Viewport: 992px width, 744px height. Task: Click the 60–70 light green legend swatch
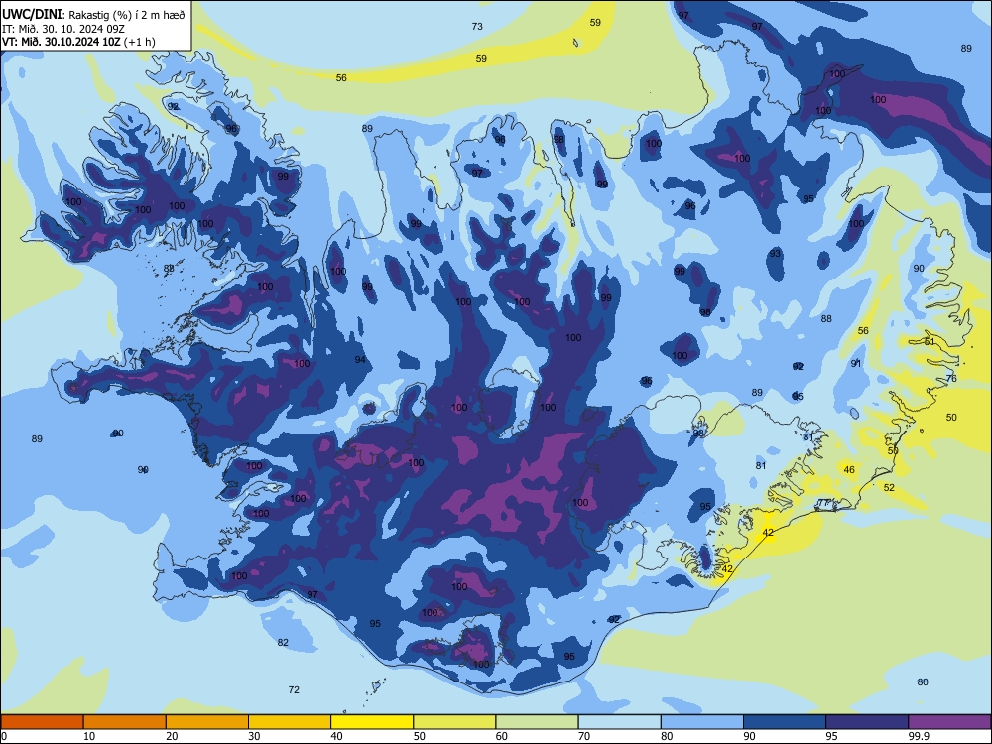(537, 722)
